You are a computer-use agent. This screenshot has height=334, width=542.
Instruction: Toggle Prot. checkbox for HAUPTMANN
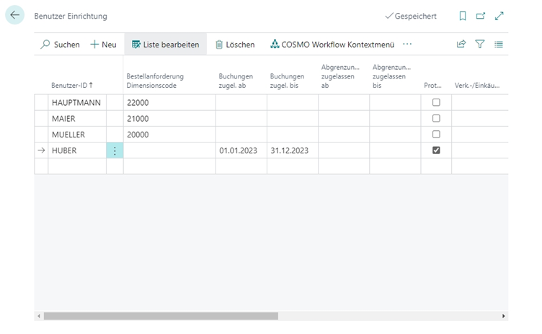(436, 103)
